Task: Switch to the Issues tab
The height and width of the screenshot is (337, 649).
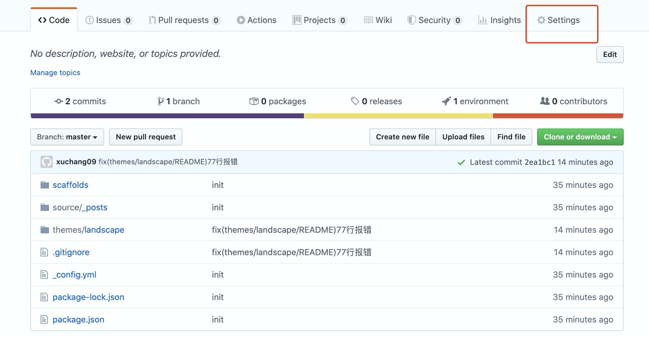Action: pyautogui.click(x=108, y=20)
